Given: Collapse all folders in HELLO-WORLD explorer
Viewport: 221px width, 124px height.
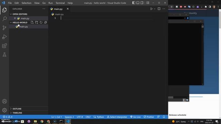Looking at the screenshot, I should (46, 22).
